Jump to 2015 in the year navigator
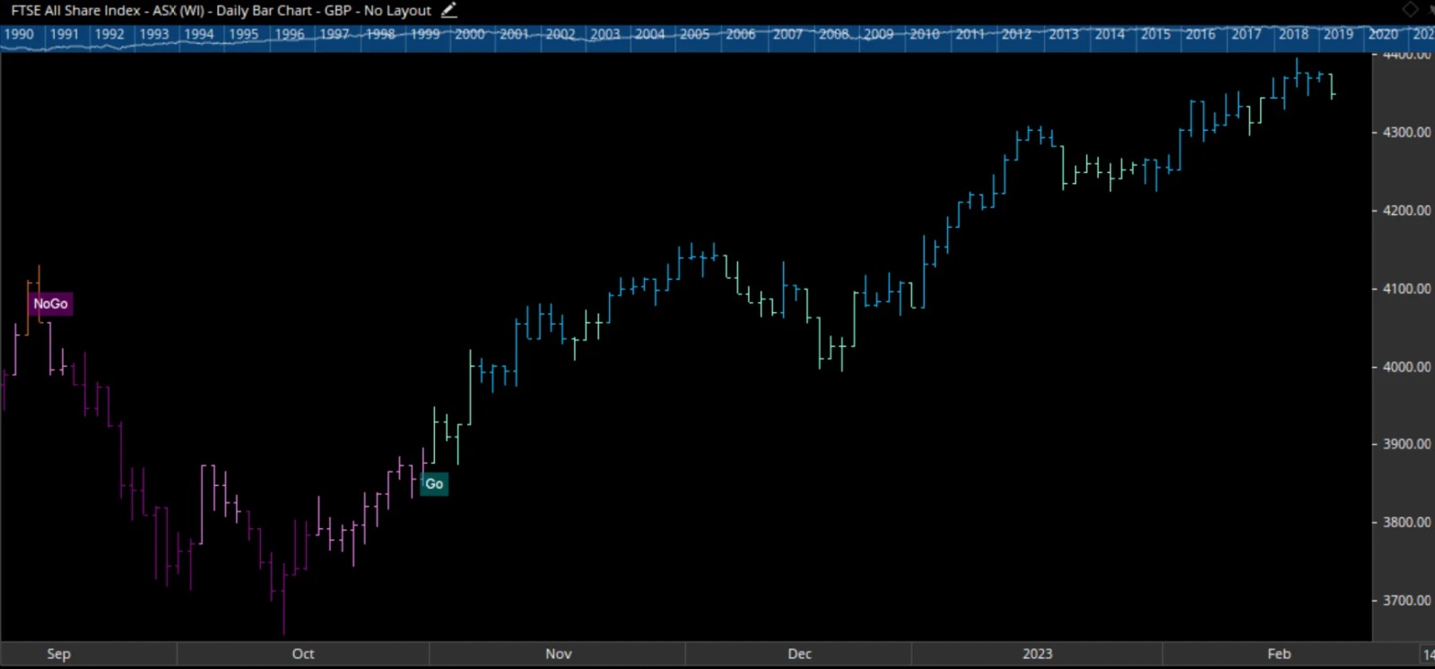This screenshot has width=1435, height=669. [x=1155, y=34]
